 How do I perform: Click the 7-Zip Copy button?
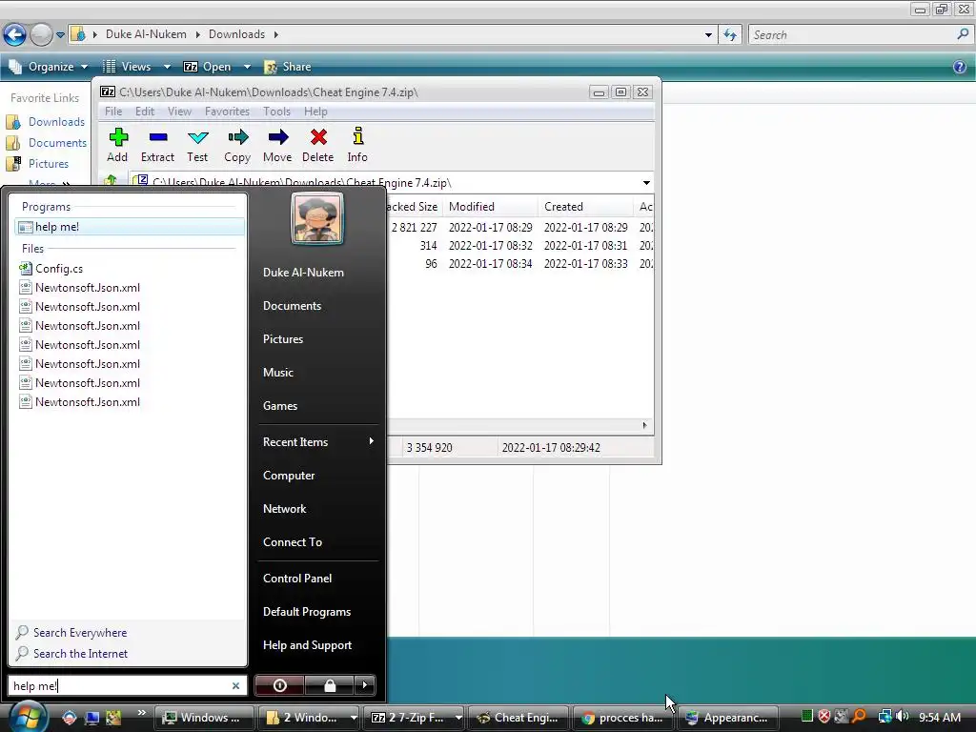pos(237,145)
